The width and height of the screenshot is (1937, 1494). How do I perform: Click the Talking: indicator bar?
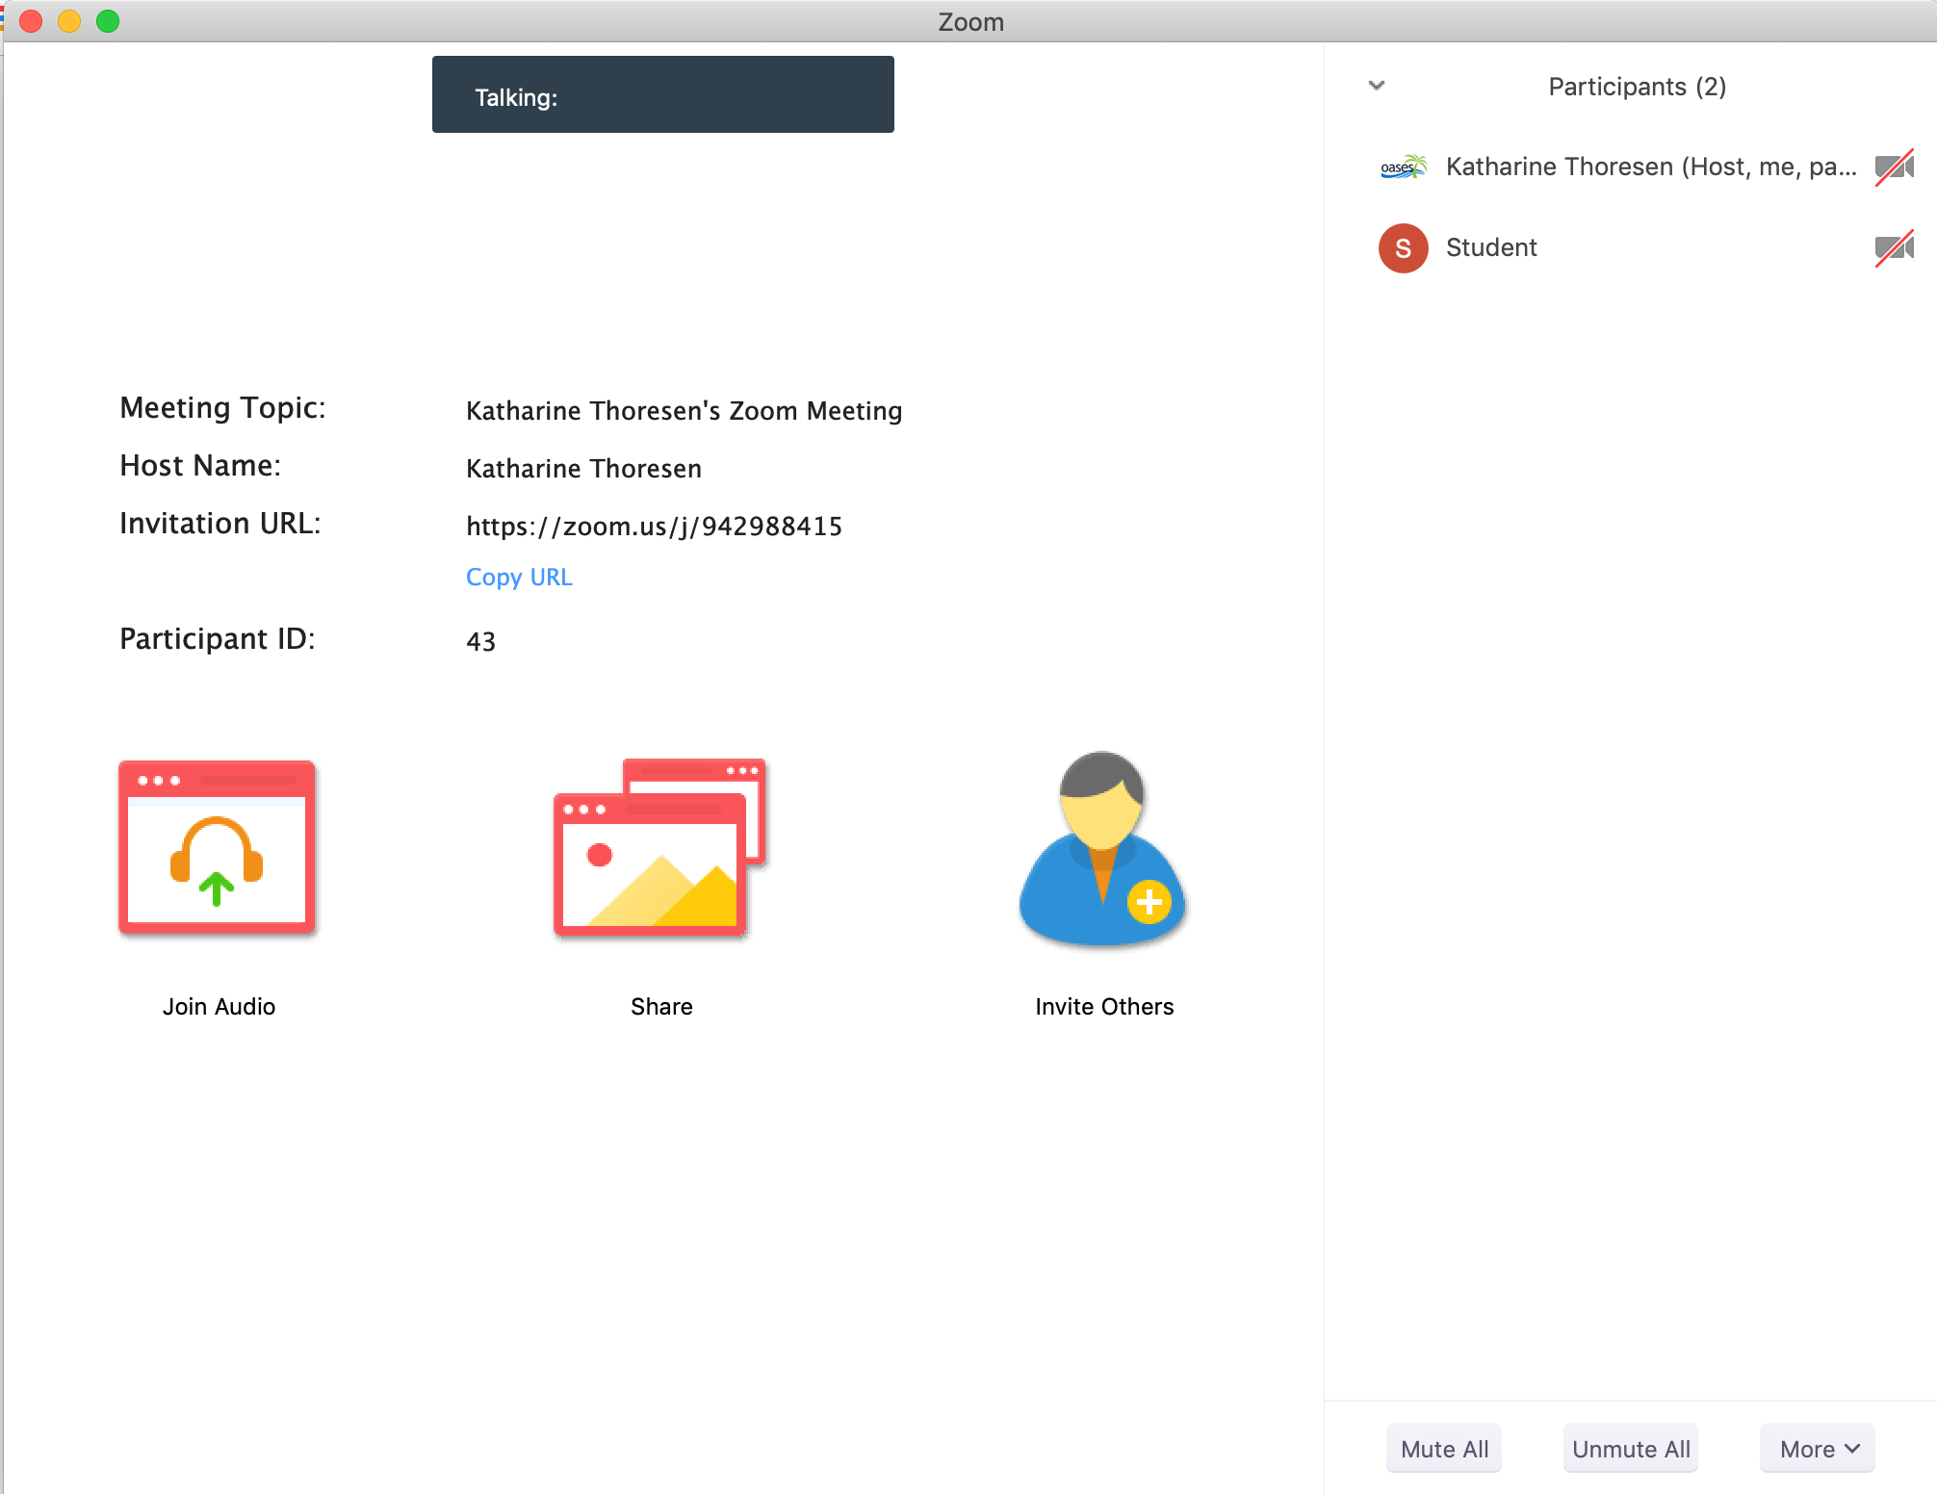662,94
